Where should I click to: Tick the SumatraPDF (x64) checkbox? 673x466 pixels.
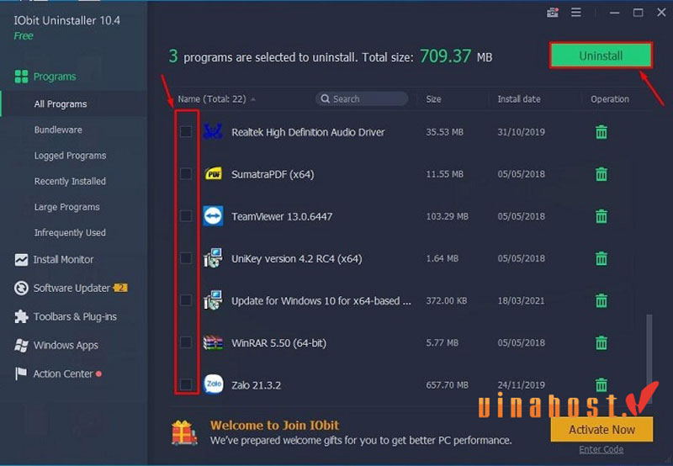click(186, 174)
